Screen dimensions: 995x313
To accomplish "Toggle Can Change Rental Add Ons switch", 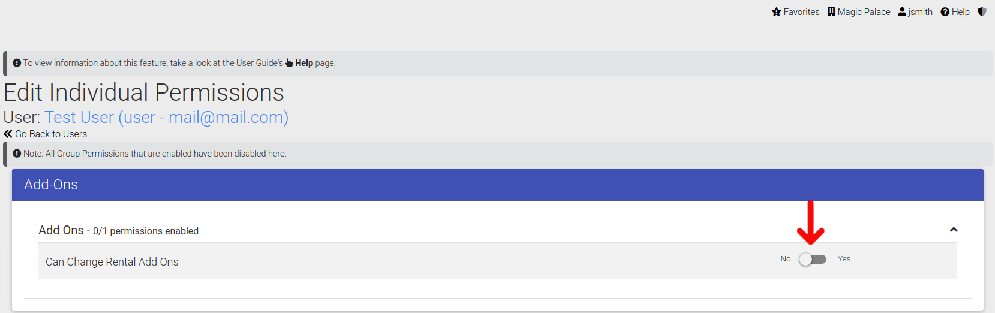I will tap(813, 259).
